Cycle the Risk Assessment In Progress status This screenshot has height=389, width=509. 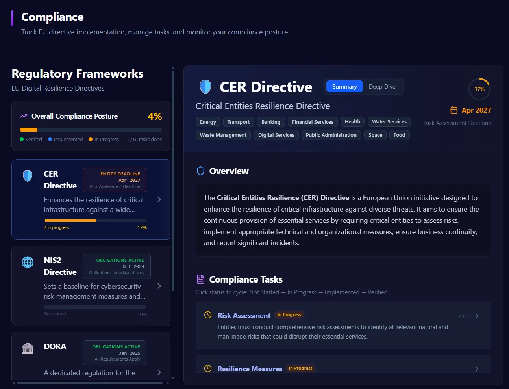coord(289,315)
